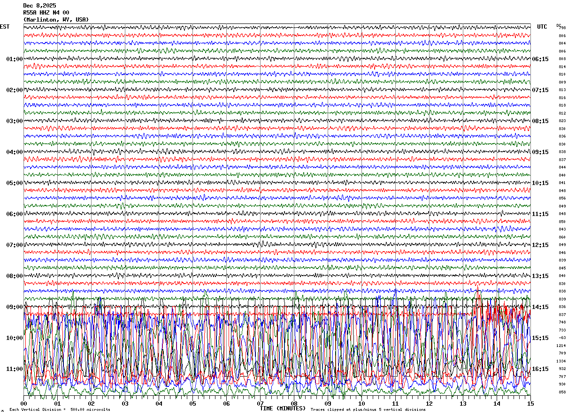
Task: Click the '04:00' EST hour label
Action: coord(15,152)
